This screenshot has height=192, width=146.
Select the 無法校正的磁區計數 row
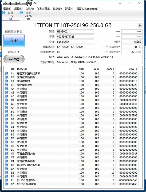click(71, 165)
